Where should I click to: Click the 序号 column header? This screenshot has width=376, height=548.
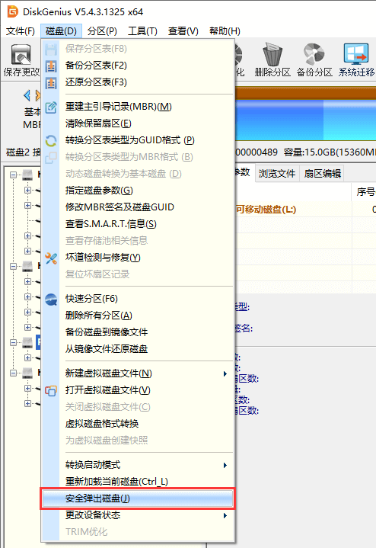(x=365, y=192)
